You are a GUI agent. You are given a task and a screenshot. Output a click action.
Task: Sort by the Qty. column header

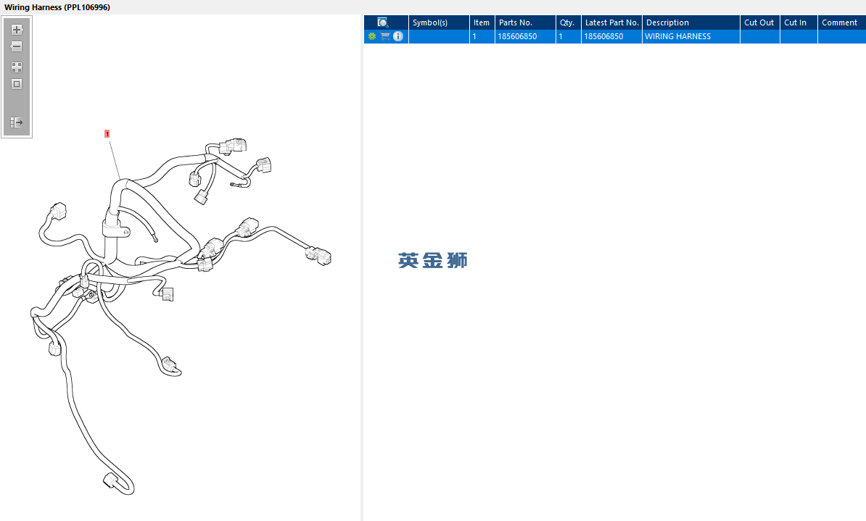(x=569, y=22)
